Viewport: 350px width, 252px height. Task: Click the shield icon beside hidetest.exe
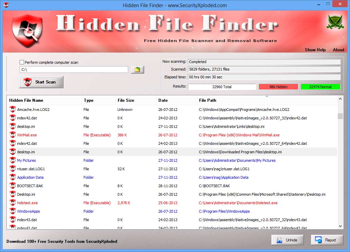[x=13, y=203]
